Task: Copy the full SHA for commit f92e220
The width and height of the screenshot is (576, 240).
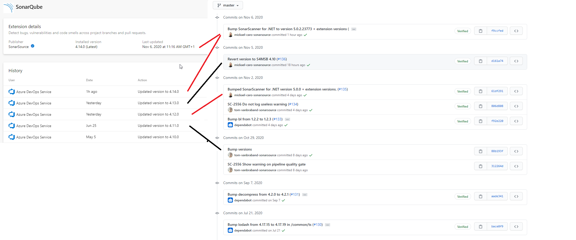Action: [x=481, y=121]
